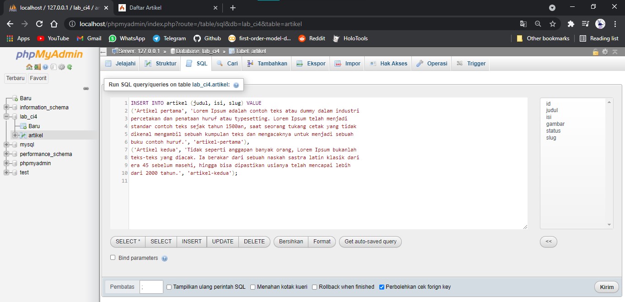Refresh the navigation tree with the green reload icon
625x302 pixels.
pos(69,67)
